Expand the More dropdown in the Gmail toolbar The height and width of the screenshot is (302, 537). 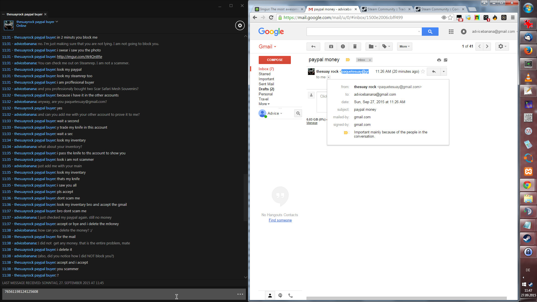404,46
